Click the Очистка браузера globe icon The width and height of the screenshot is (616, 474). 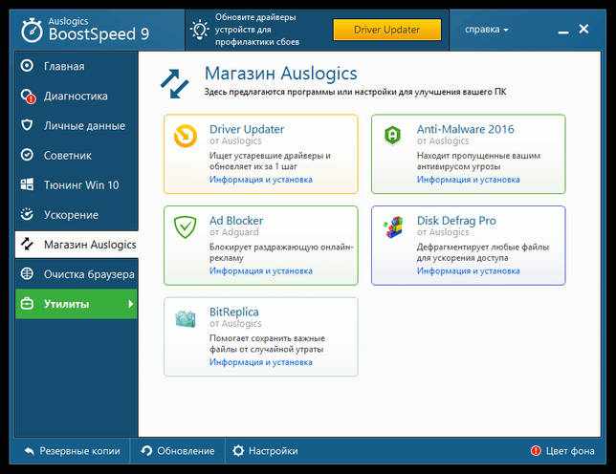click(x=27, y=273)
